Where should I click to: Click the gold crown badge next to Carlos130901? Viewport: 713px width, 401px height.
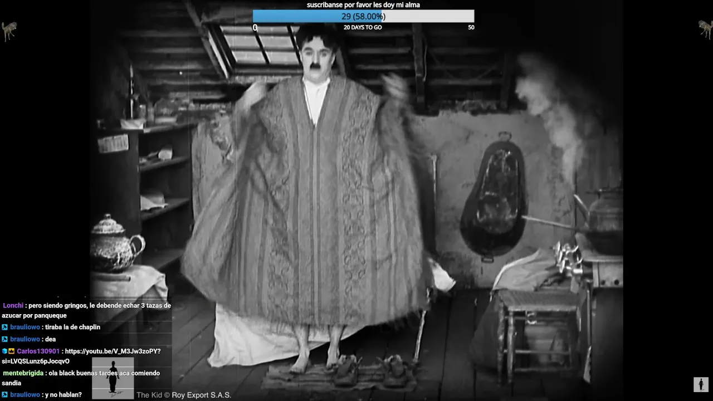(x=12, y=351)
